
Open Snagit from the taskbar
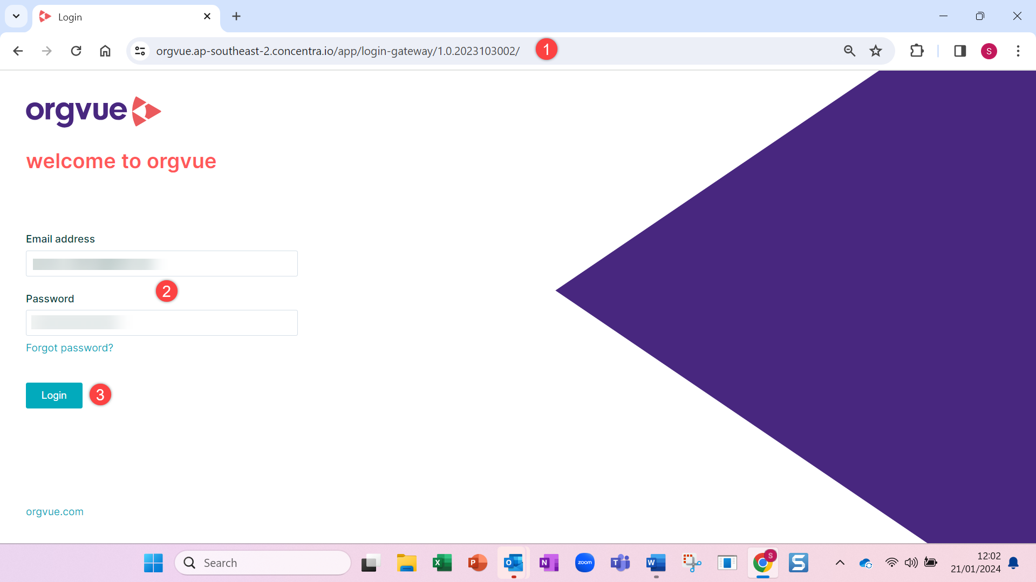tap(798, 563)
